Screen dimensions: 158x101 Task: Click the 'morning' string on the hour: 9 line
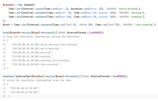click(x=137, y=13)
